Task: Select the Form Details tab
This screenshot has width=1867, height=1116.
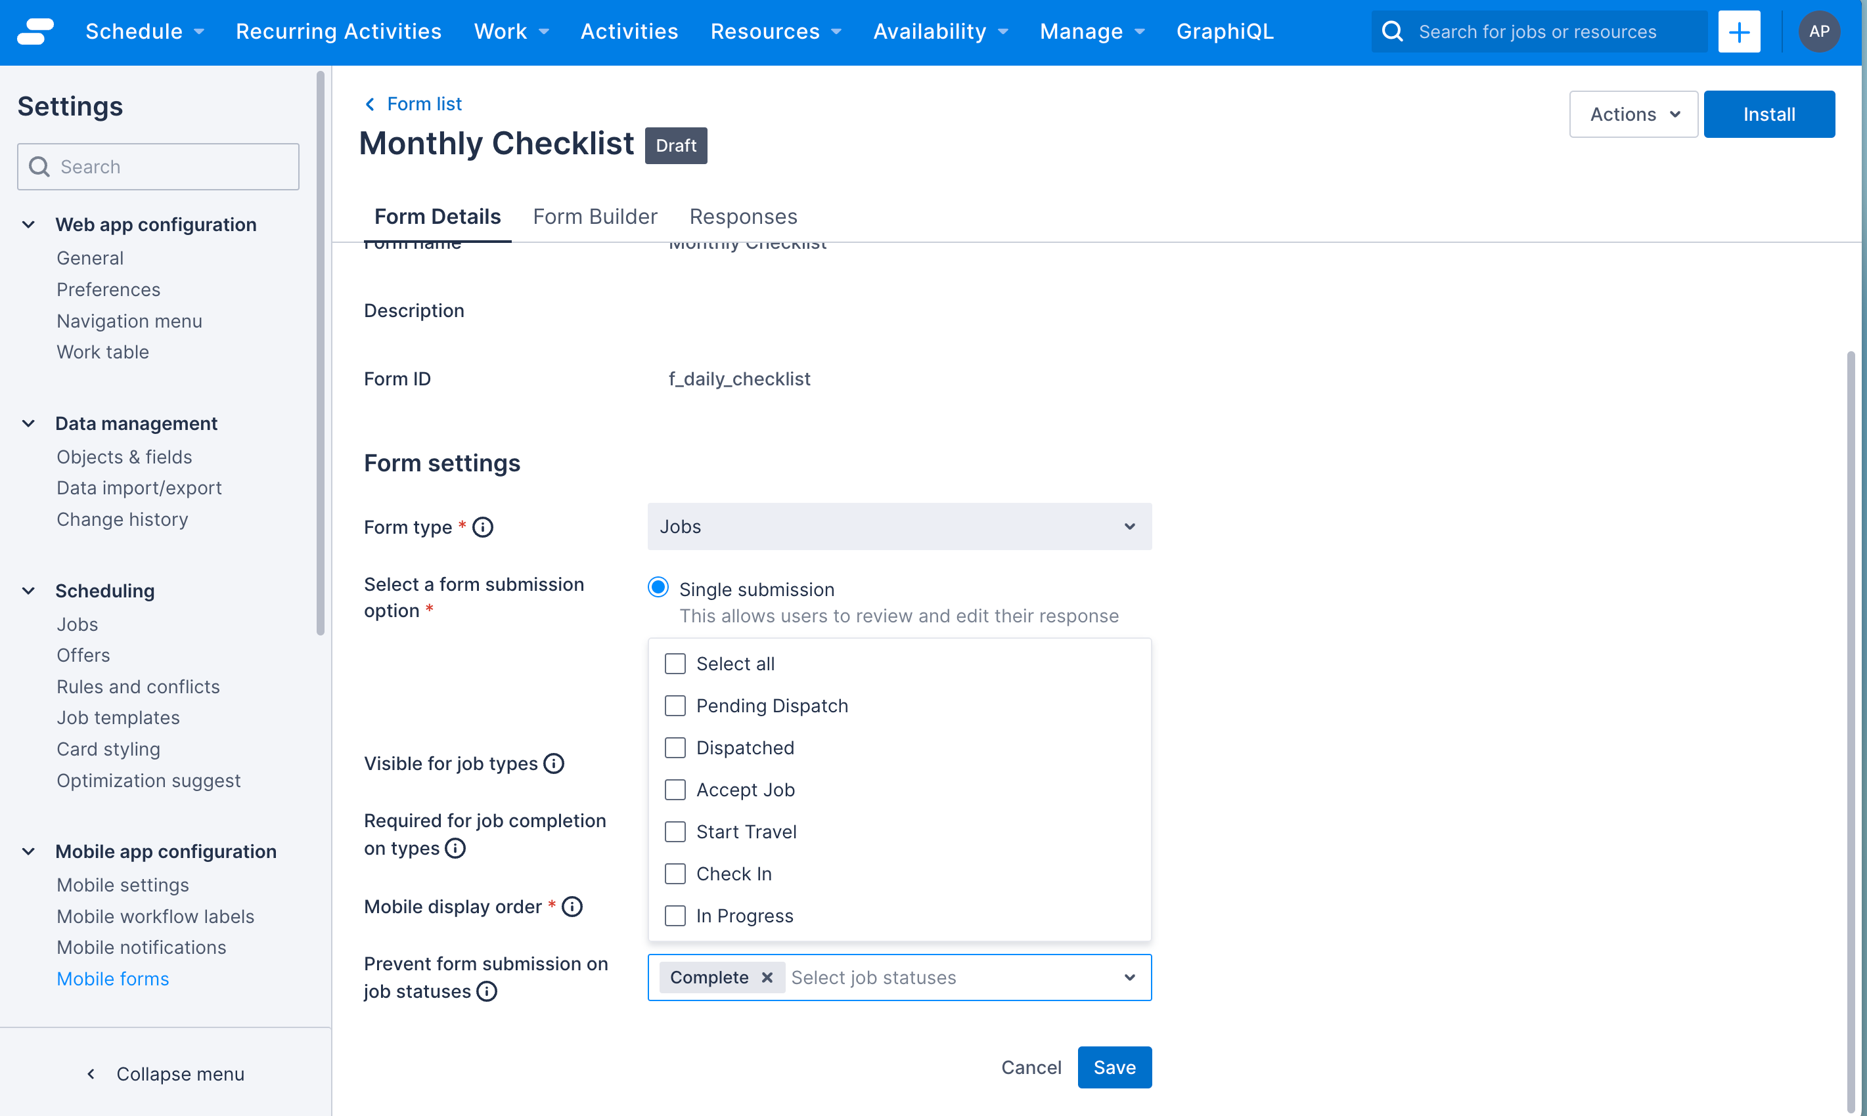Action: pos(438,217)
